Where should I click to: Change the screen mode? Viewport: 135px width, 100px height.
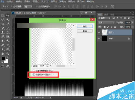pos(8,66)
